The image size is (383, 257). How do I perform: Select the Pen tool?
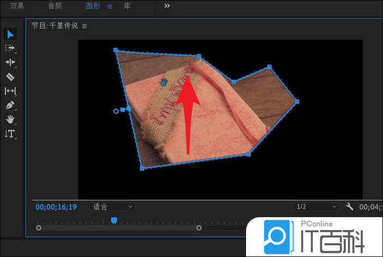point(10,105)
